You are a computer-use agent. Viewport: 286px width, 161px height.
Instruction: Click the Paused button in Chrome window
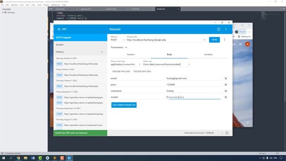[240, 32]
